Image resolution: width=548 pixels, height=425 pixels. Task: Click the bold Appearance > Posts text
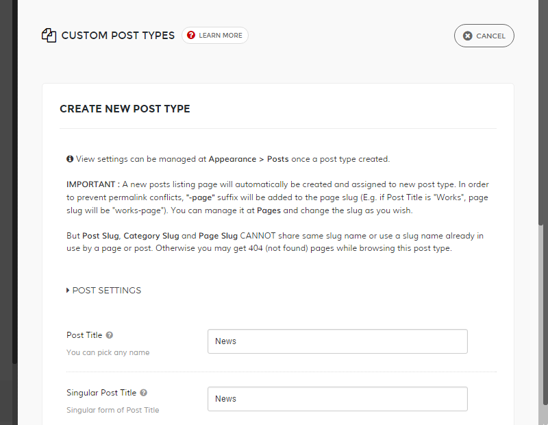(249, 159)
